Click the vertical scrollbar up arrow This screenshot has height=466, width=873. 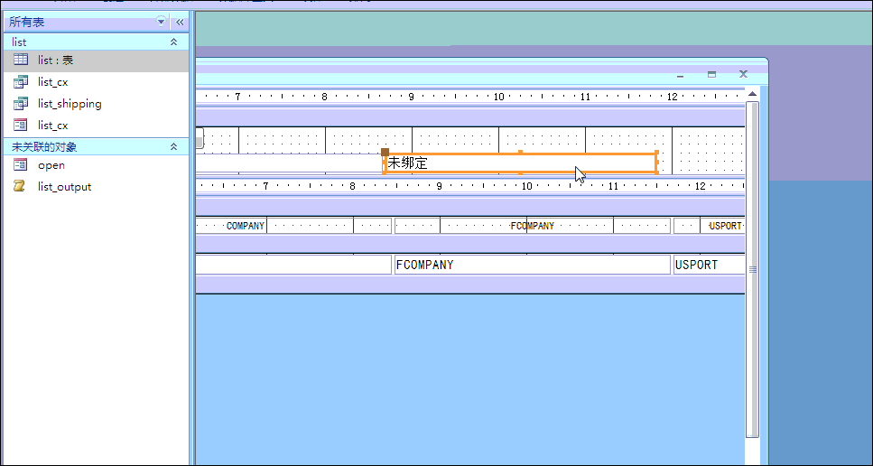(x=752, y=94)
